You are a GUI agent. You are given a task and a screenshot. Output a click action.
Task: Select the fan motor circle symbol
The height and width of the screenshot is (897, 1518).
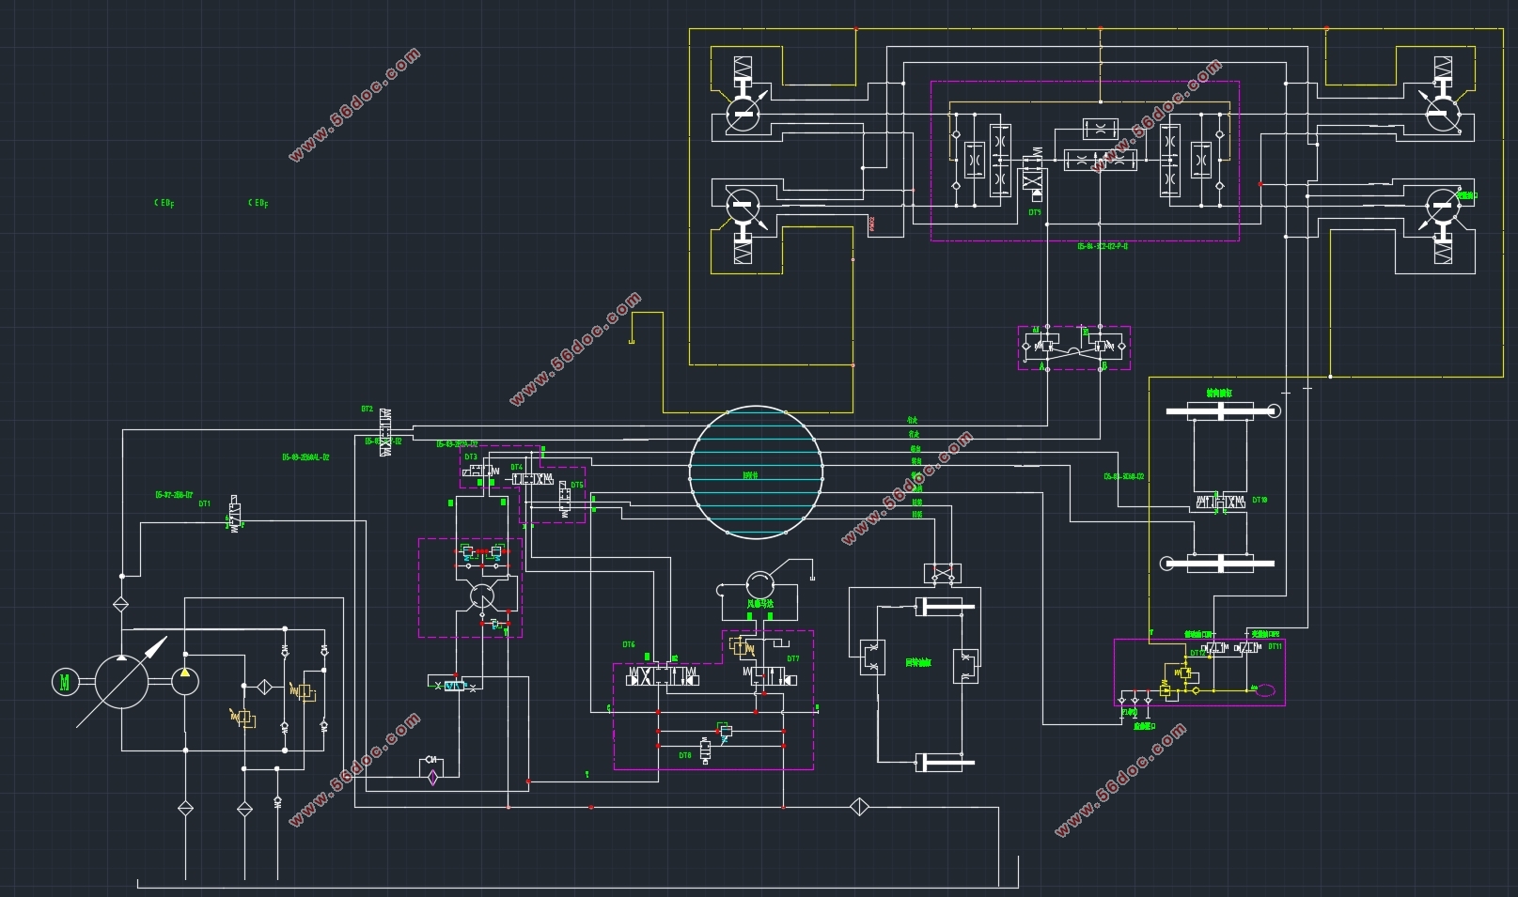759,583
